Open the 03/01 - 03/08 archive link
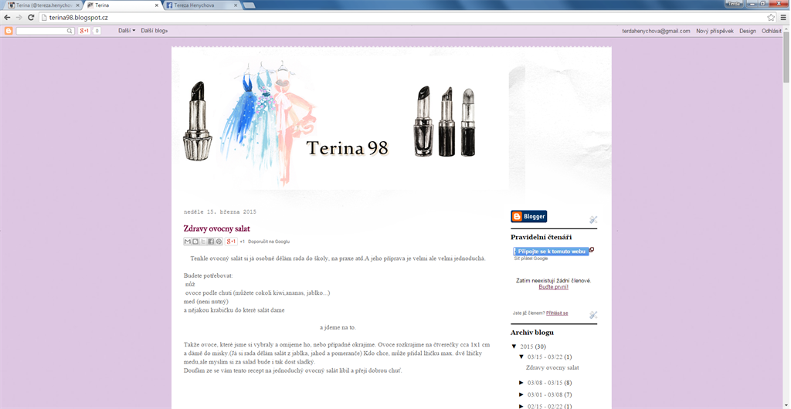791x409 pixels. coord(545,394)
